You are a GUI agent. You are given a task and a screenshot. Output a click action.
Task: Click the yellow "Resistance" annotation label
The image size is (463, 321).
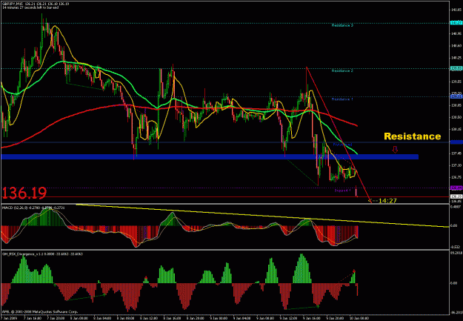pos(412,136)
